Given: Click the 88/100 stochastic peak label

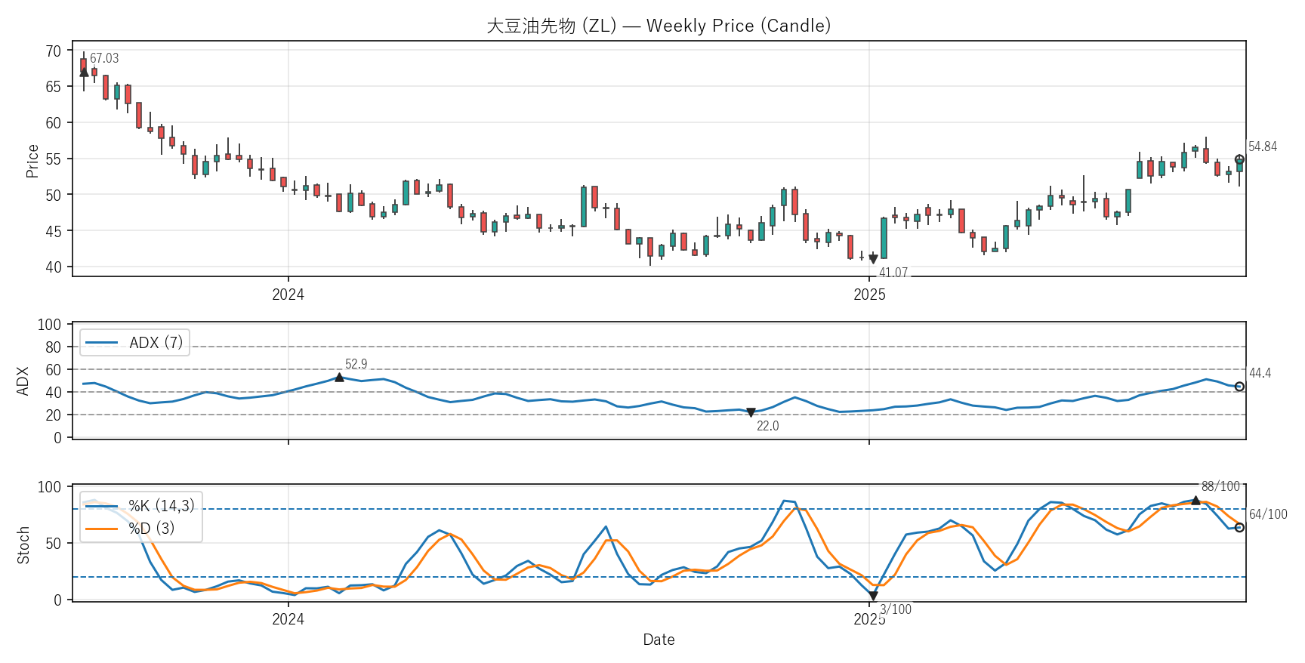Looking at the screenshot, I should point(1221,486).
